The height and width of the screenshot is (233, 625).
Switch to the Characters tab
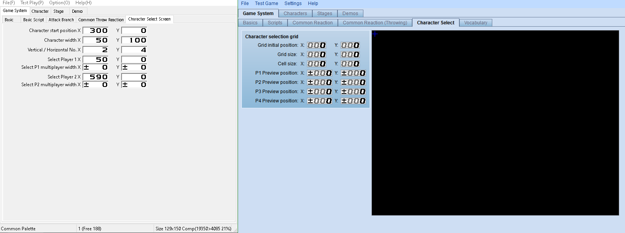coord(295,14)
